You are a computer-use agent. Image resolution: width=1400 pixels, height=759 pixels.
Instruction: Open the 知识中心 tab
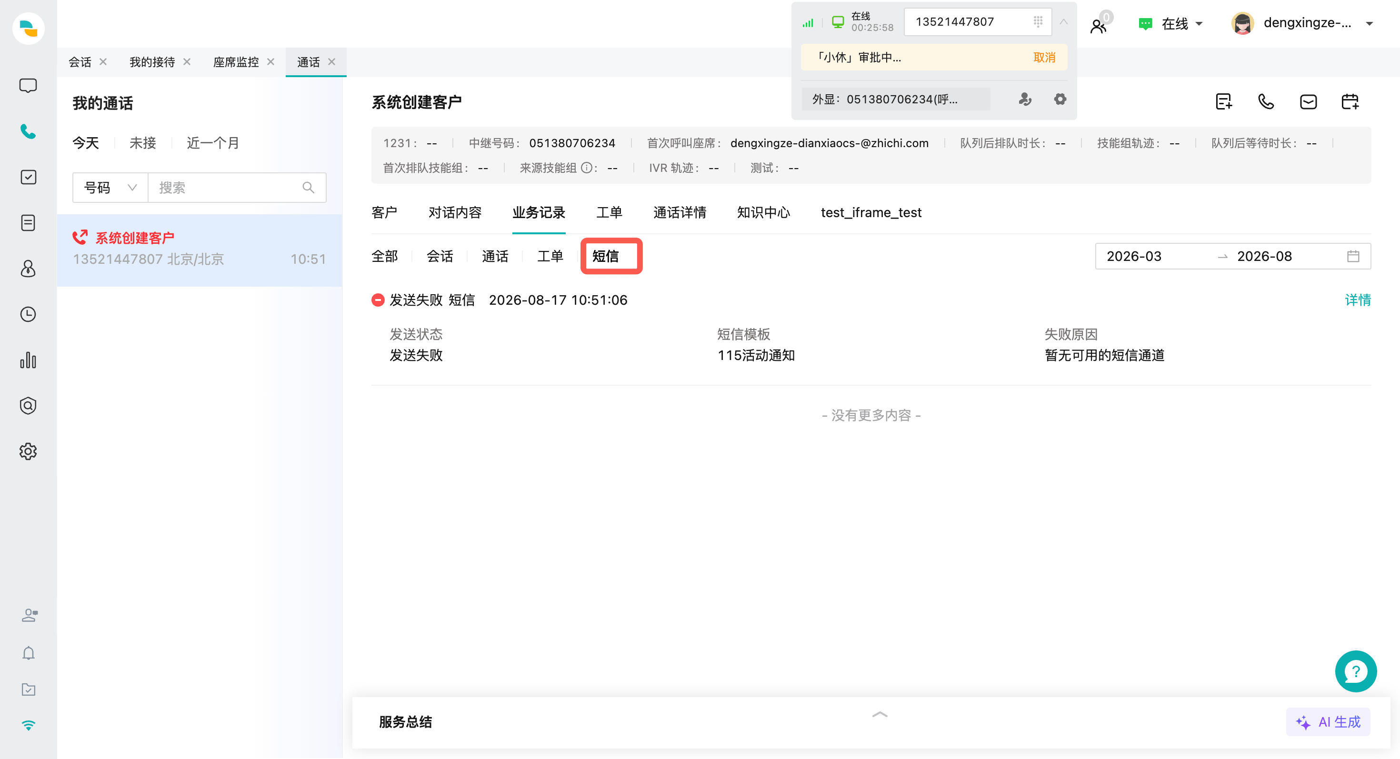coord(763,212)
